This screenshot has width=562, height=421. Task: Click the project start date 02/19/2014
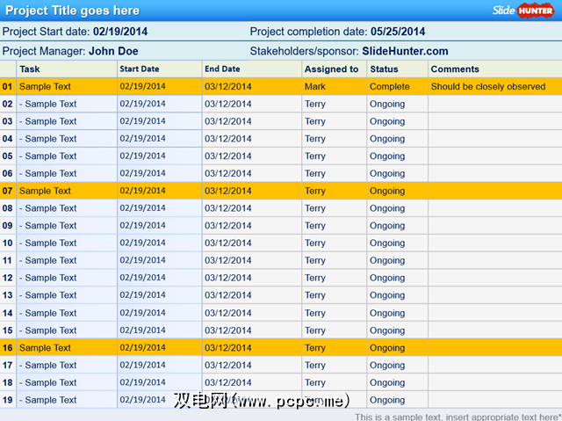point(120,32)
